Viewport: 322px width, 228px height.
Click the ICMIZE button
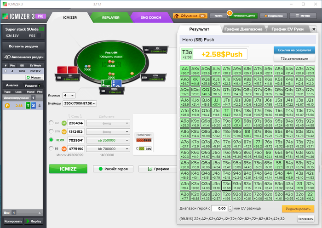point(68,169)
